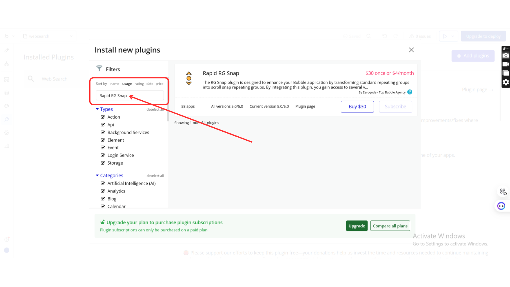Click the screenshot camera icon in capture toolbar

(x=506, y=56)
